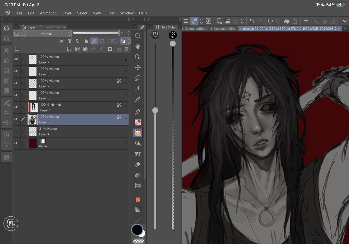Open the Filter menu

click(110, 13)
